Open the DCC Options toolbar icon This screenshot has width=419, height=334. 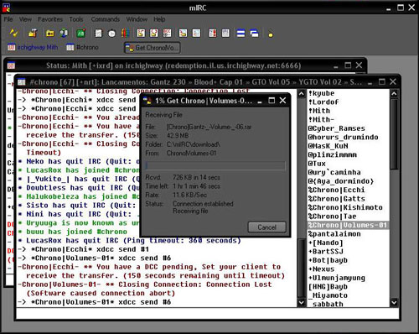click(167, 33)
